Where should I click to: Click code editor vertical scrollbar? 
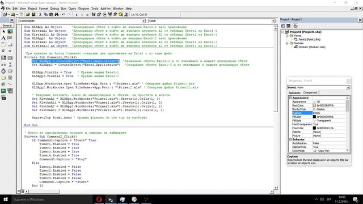[x=276, y=107]
